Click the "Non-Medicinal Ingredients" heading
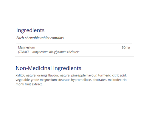Viewport: 149px width, 119px height. tap(49, 68)
